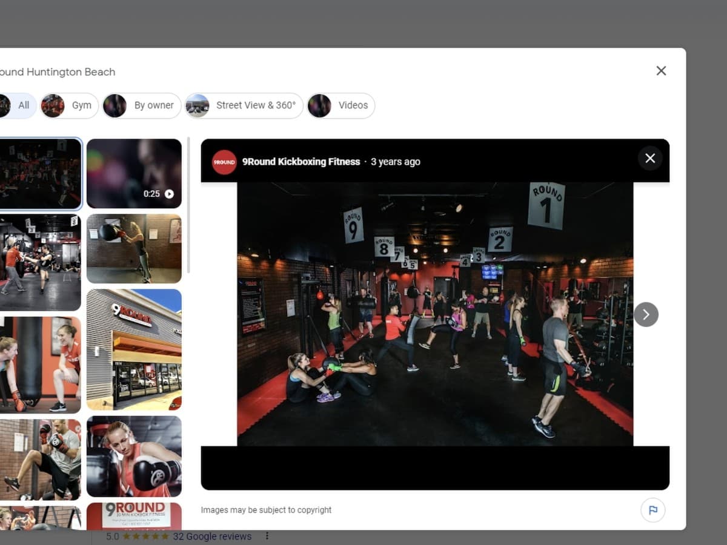Open the 9ROUND sign banner photo

click(x=134, y=516)
